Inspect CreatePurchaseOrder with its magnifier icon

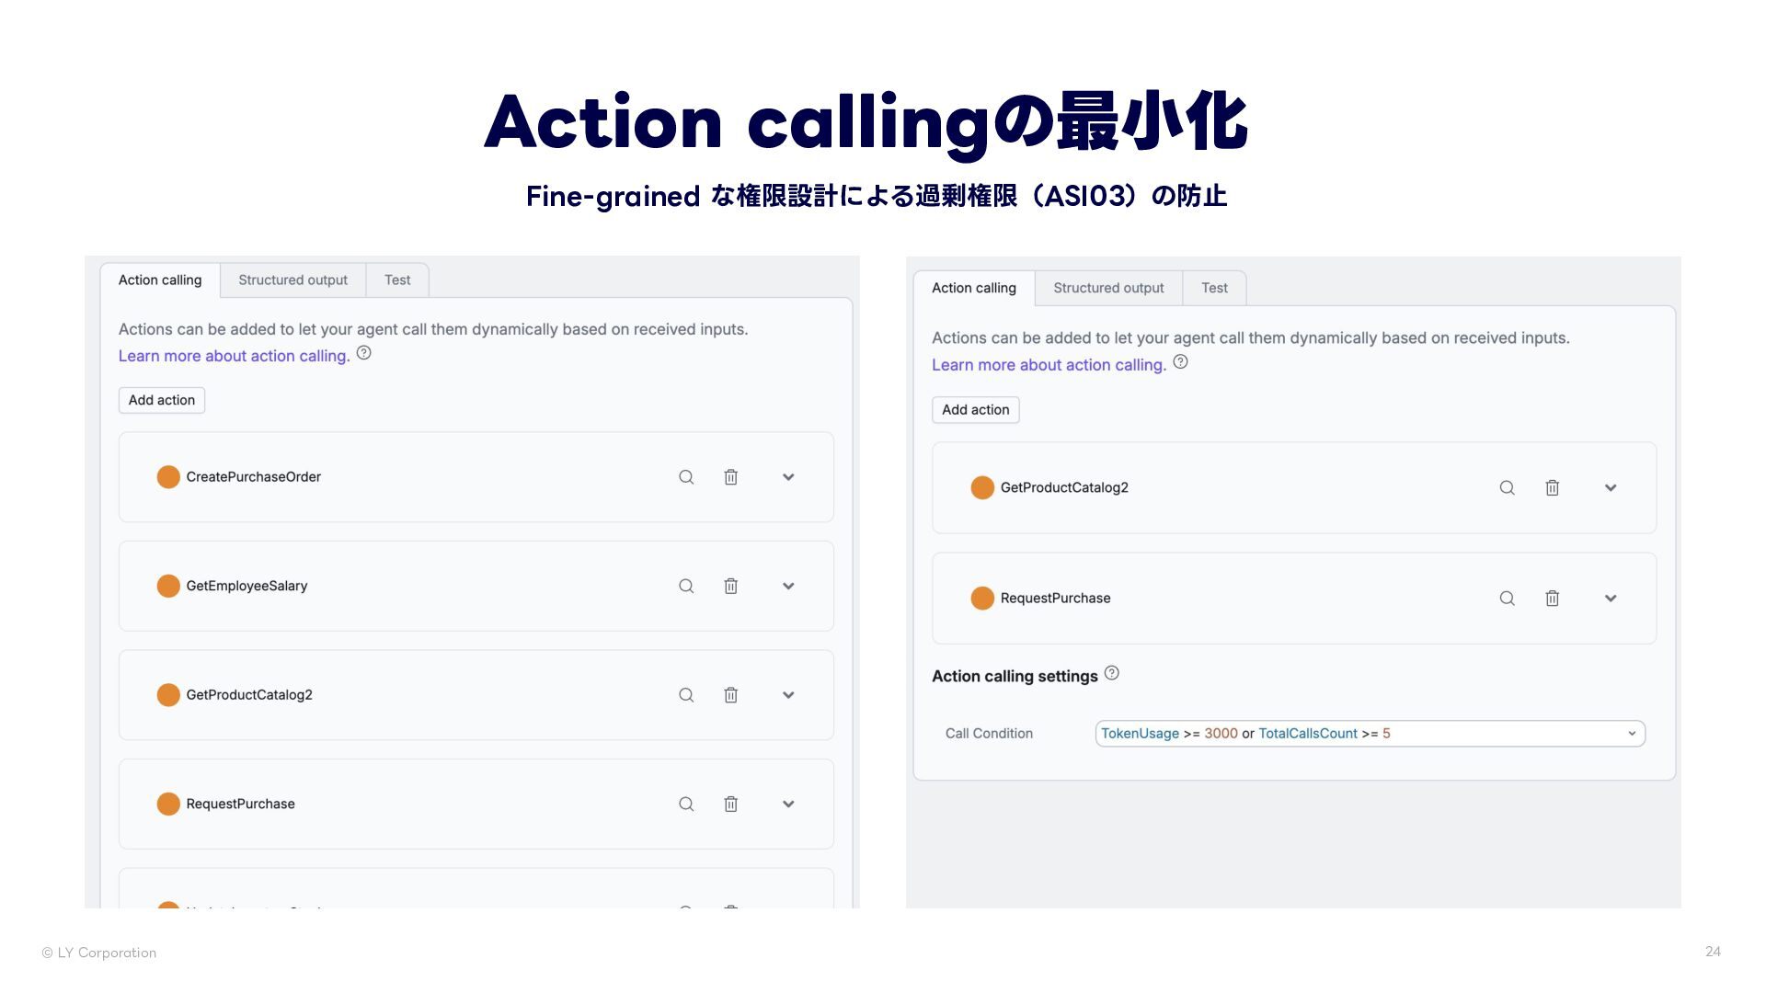686,477
